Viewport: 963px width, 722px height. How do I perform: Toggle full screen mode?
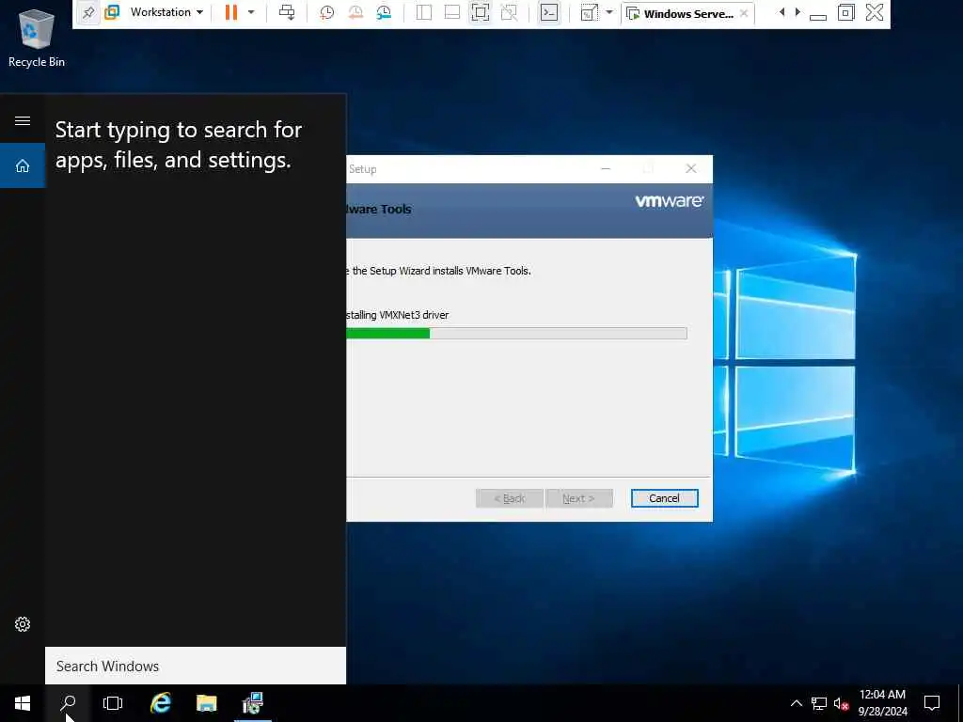(x=481, y=12)
